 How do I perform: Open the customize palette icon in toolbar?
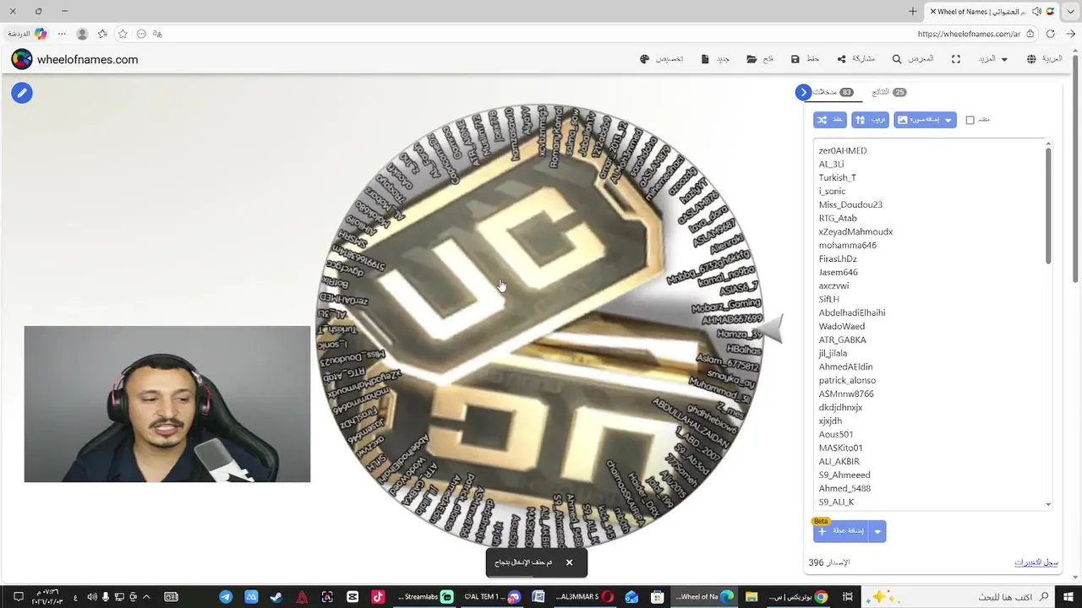[645, 59]
